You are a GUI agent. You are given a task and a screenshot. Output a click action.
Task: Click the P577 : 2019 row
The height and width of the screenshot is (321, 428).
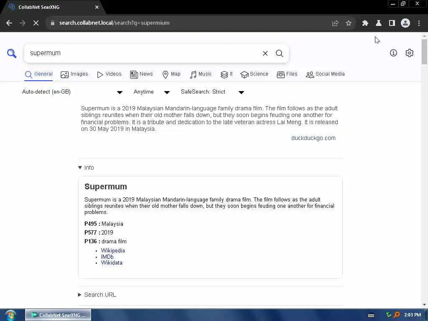[x=99, y=232]
